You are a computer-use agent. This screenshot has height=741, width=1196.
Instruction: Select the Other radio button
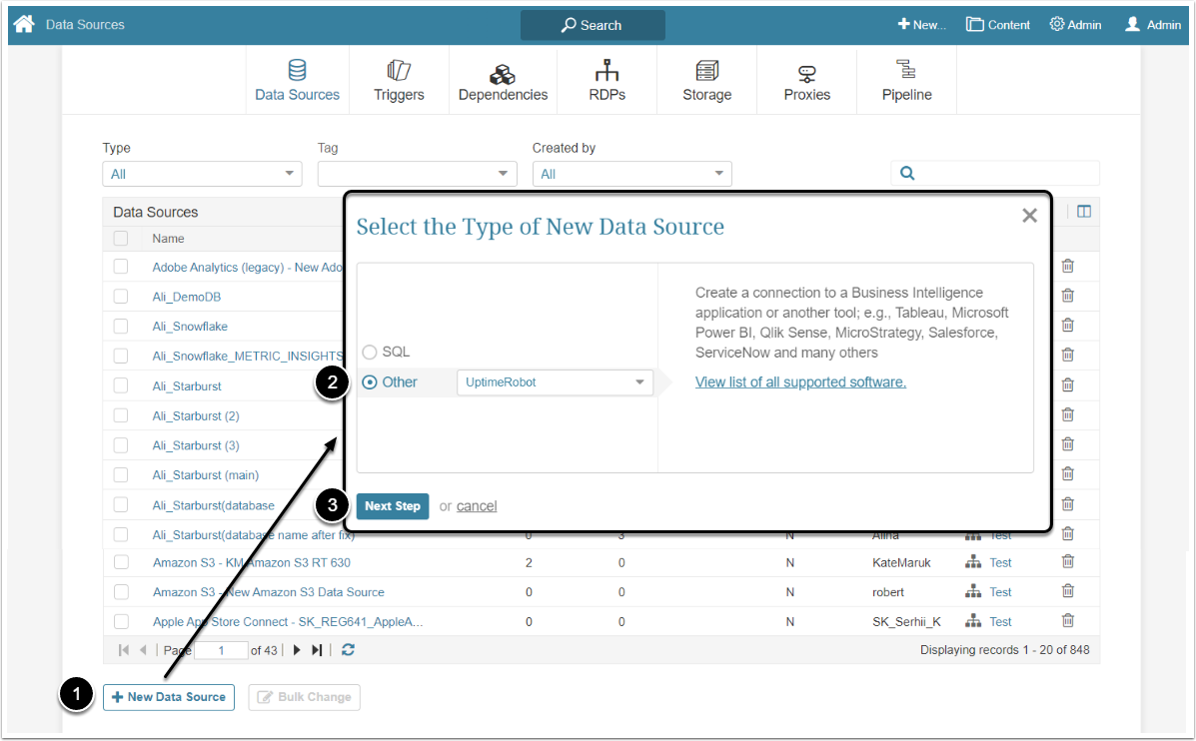370,382
